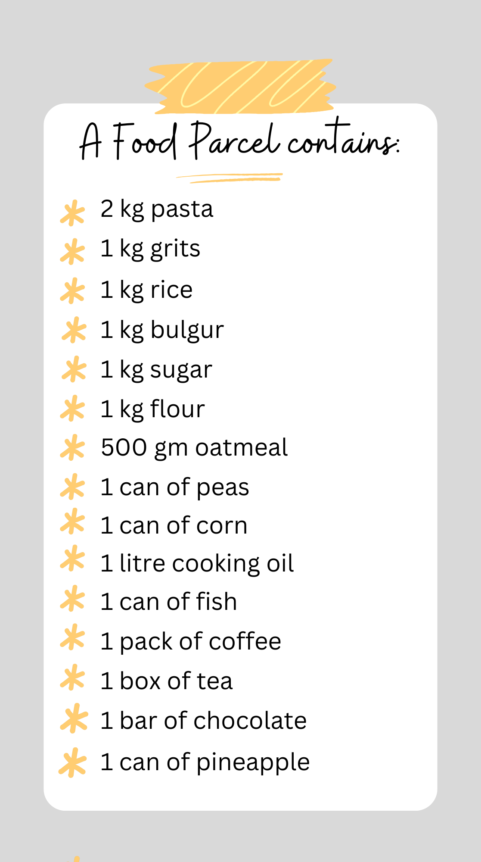Select the asterisk bullet beside 1 box of tea
481x862 pixels.
pos(72,678)
